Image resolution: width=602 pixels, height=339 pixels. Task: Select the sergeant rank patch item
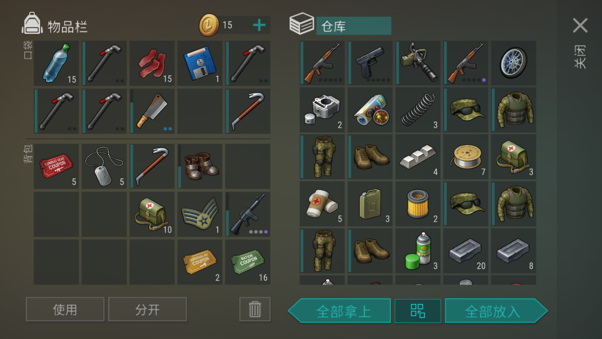tap(200, 214)
